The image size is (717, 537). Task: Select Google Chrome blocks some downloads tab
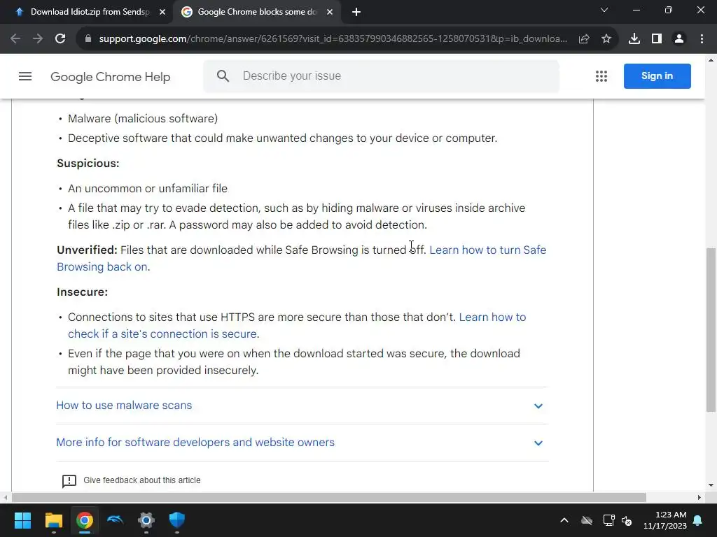click(x=257, y=12)
